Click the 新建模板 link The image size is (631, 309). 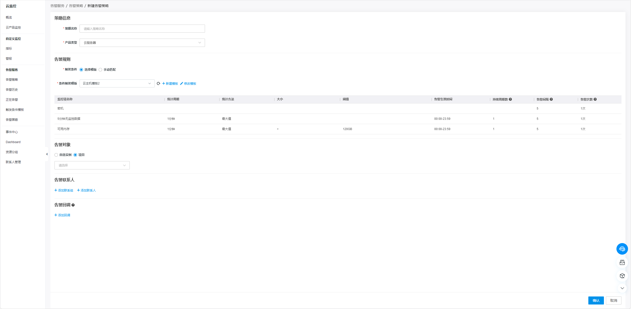tap(170, 83)
